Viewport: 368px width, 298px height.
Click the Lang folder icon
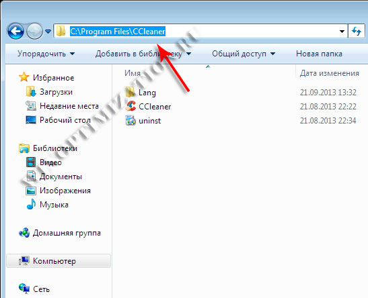tap(130, 92)
